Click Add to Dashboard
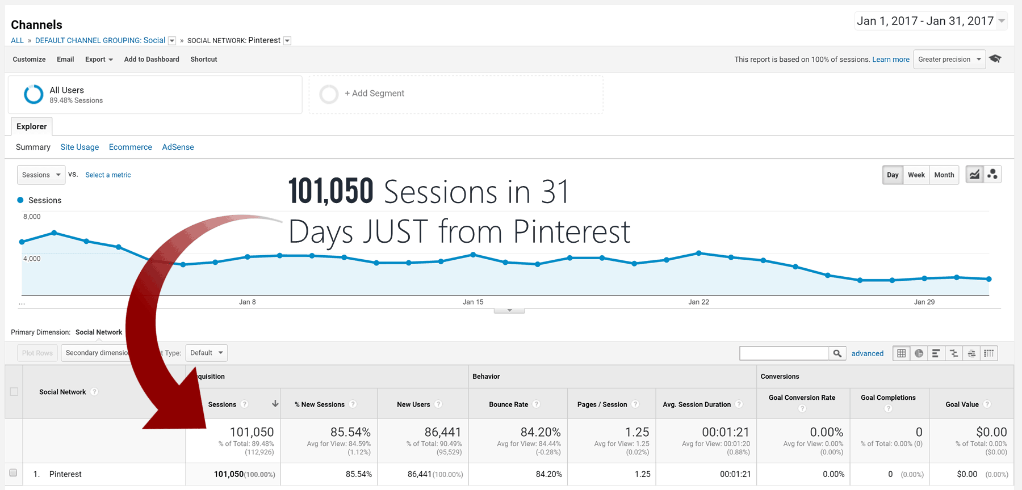This screenshot has height=490, width=1022. [x=152, y=59]
